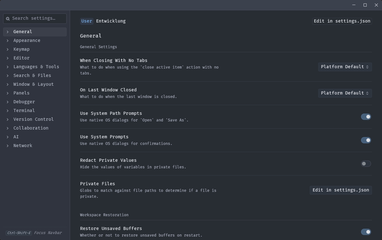Image resolution: width=382 pixels, height=240 pixels.
Task: Click the chevron beside Editor
Action: [8, 58]
